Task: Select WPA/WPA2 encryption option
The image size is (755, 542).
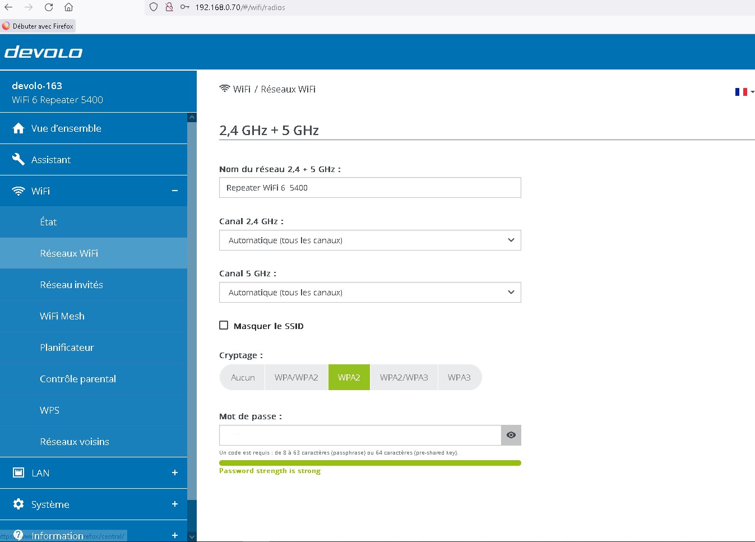Action: [297, 377]
